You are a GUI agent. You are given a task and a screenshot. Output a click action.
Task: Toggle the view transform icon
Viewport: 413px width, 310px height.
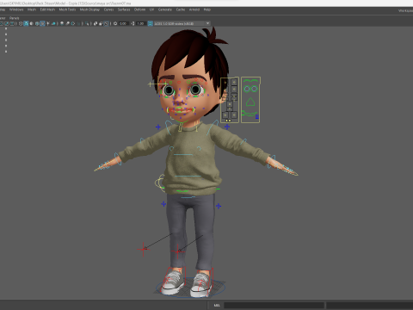coord(151,23)
